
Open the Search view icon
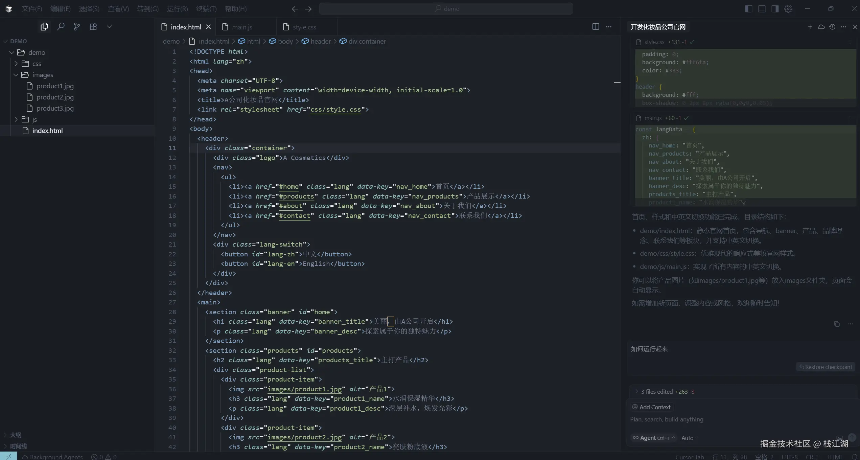point(61,26)
